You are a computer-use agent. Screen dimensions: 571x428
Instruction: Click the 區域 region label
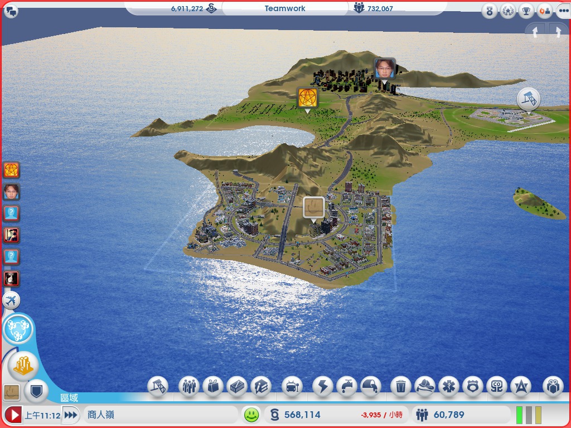tap(69, 397)
